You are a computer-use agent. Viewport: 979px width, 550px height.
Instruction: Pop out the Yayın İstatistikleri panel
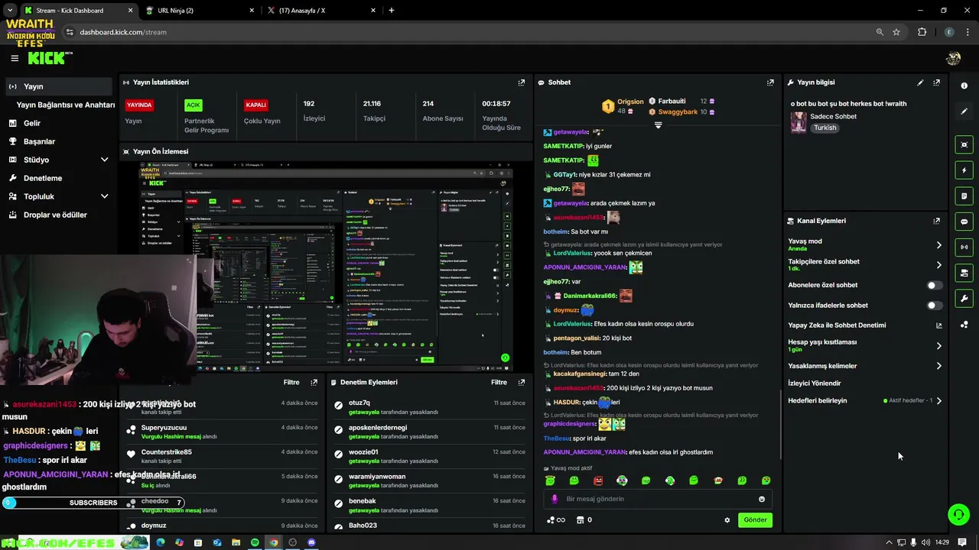click(522, 82)
